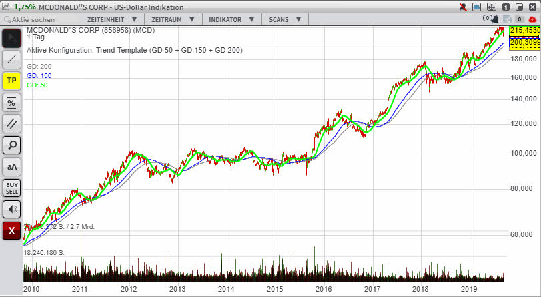The width and height of the screenshot is (541, 297).
Task: Click the alarm bell with 0 counter
Action: click(x=491, y=19)
